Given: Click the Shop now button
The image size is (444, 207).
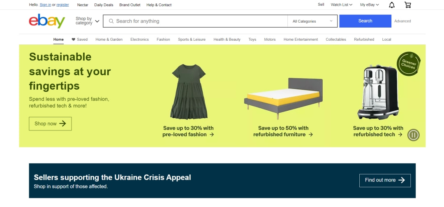Looking at the screenshot, I should 50,123.
